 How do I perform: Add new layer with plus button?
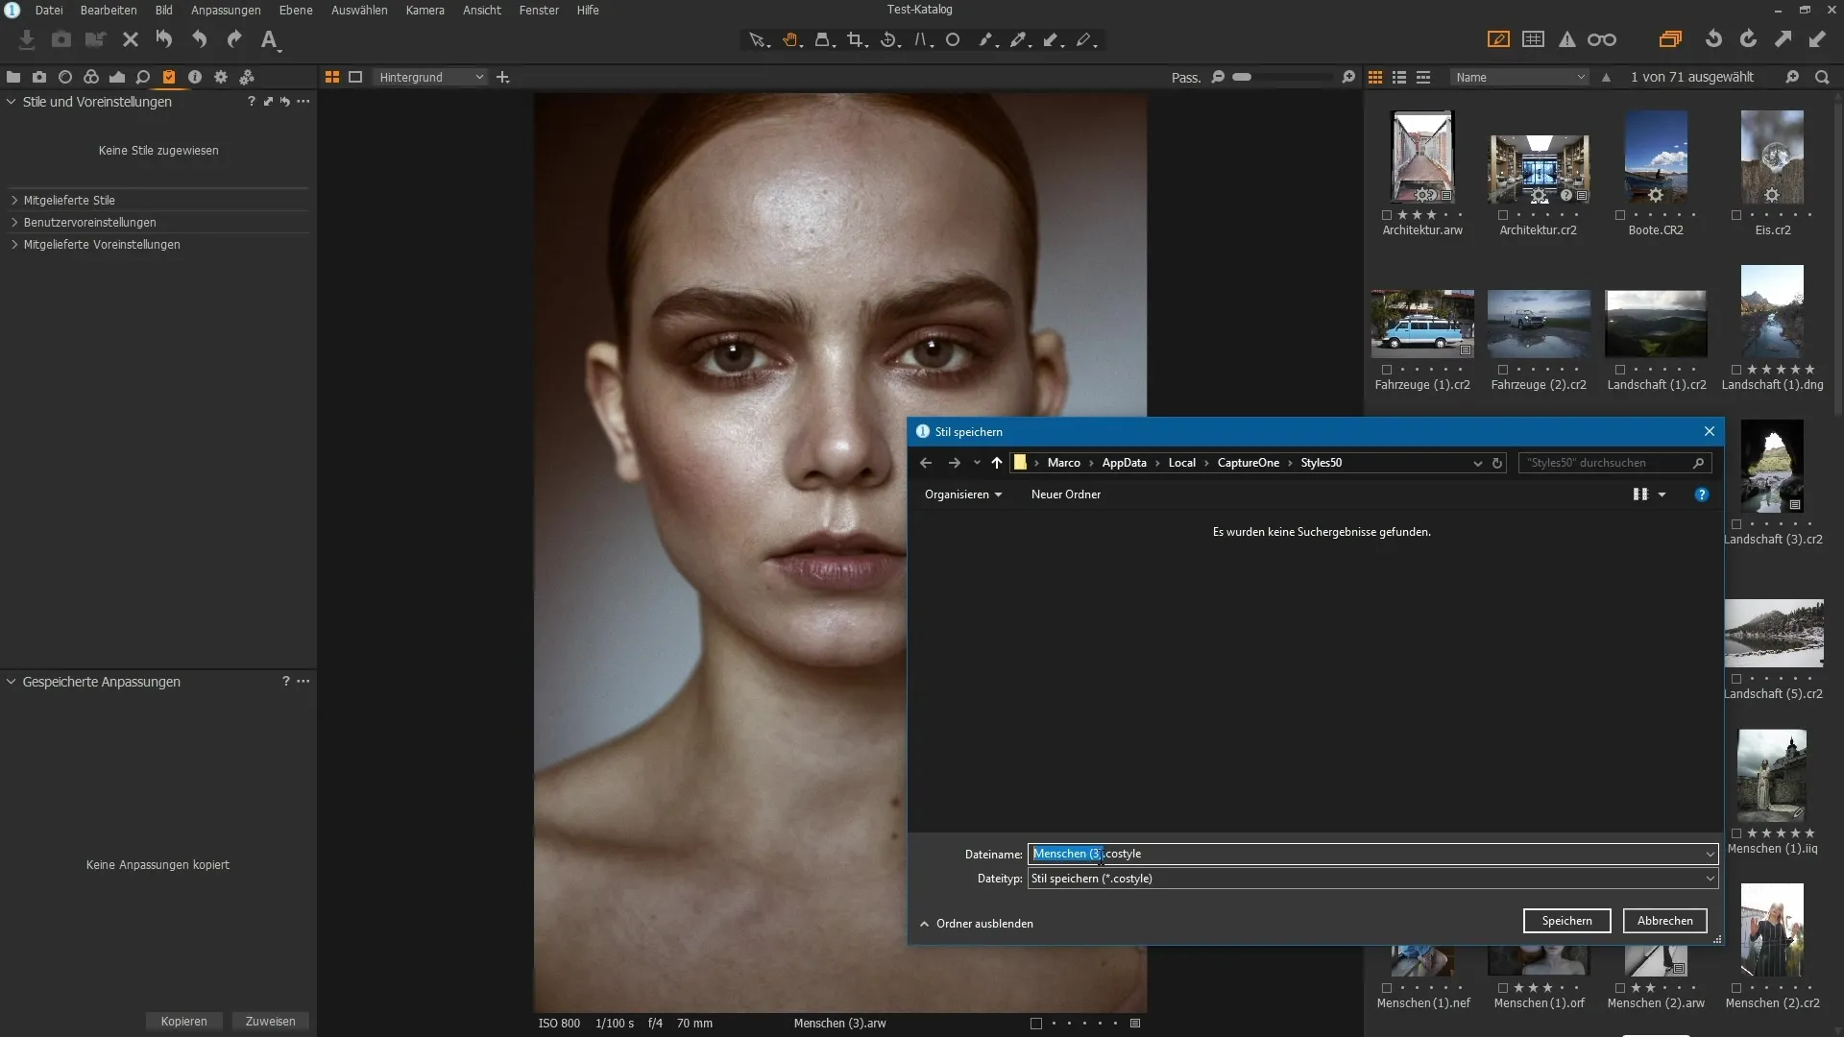tap(502, 77)
